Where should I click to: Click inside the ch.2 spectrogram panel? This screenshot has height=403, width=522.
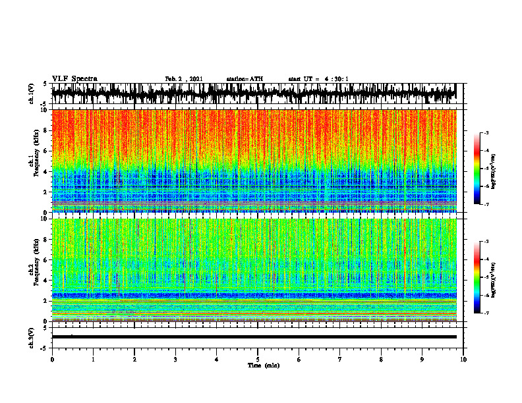tap(254, 270)
